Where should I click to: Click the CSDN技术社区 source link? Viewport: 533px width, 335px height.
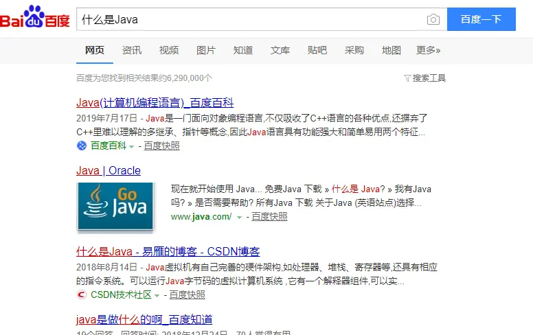(121, 294)
